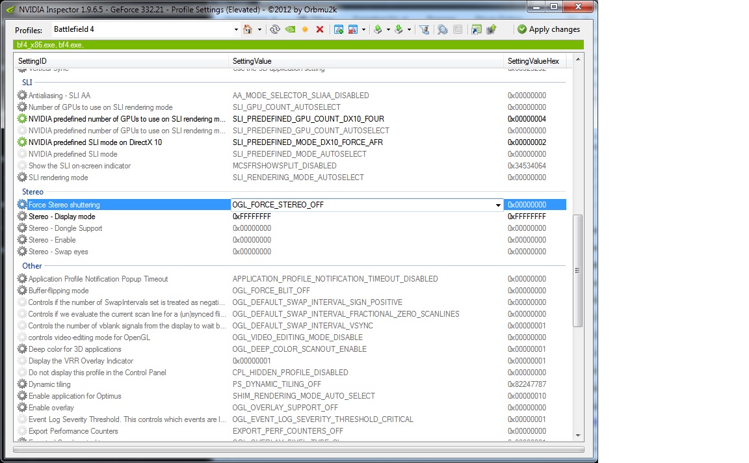749x463 pixels.
Task: Click the Apply changes button
Action: [x=548, y=30]
